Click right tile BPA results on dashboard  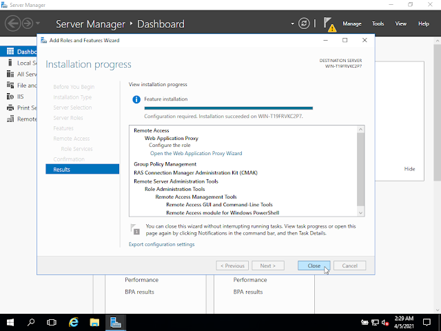248,292
